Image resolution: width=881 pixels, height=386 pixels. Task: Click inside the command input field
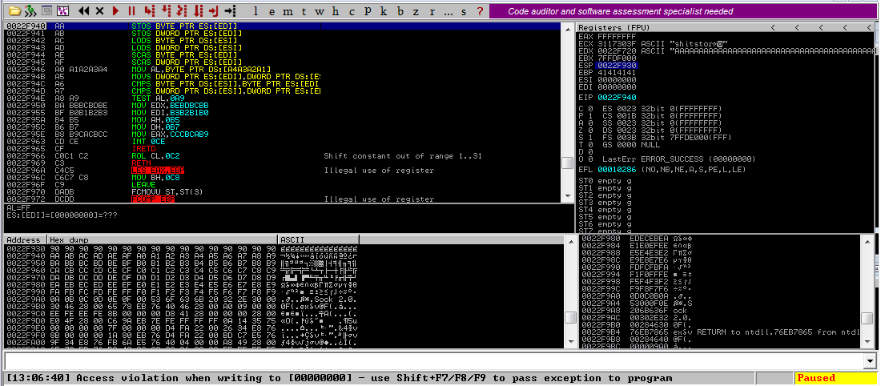click(432, 361)
